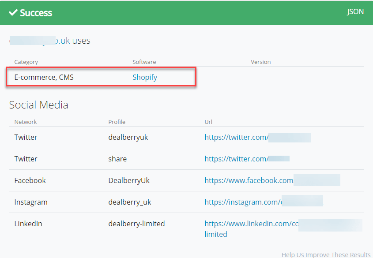The height and width of the screenshot is (258, 373).
Task: Select the Facebook network cell
Action: pos(30,180)
